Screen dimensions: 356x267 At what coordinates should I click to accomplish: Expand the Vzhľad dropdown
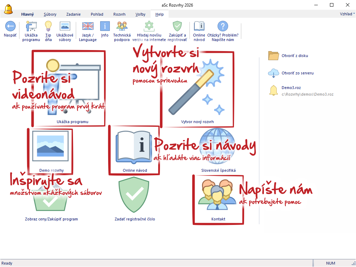click(347, 14)
